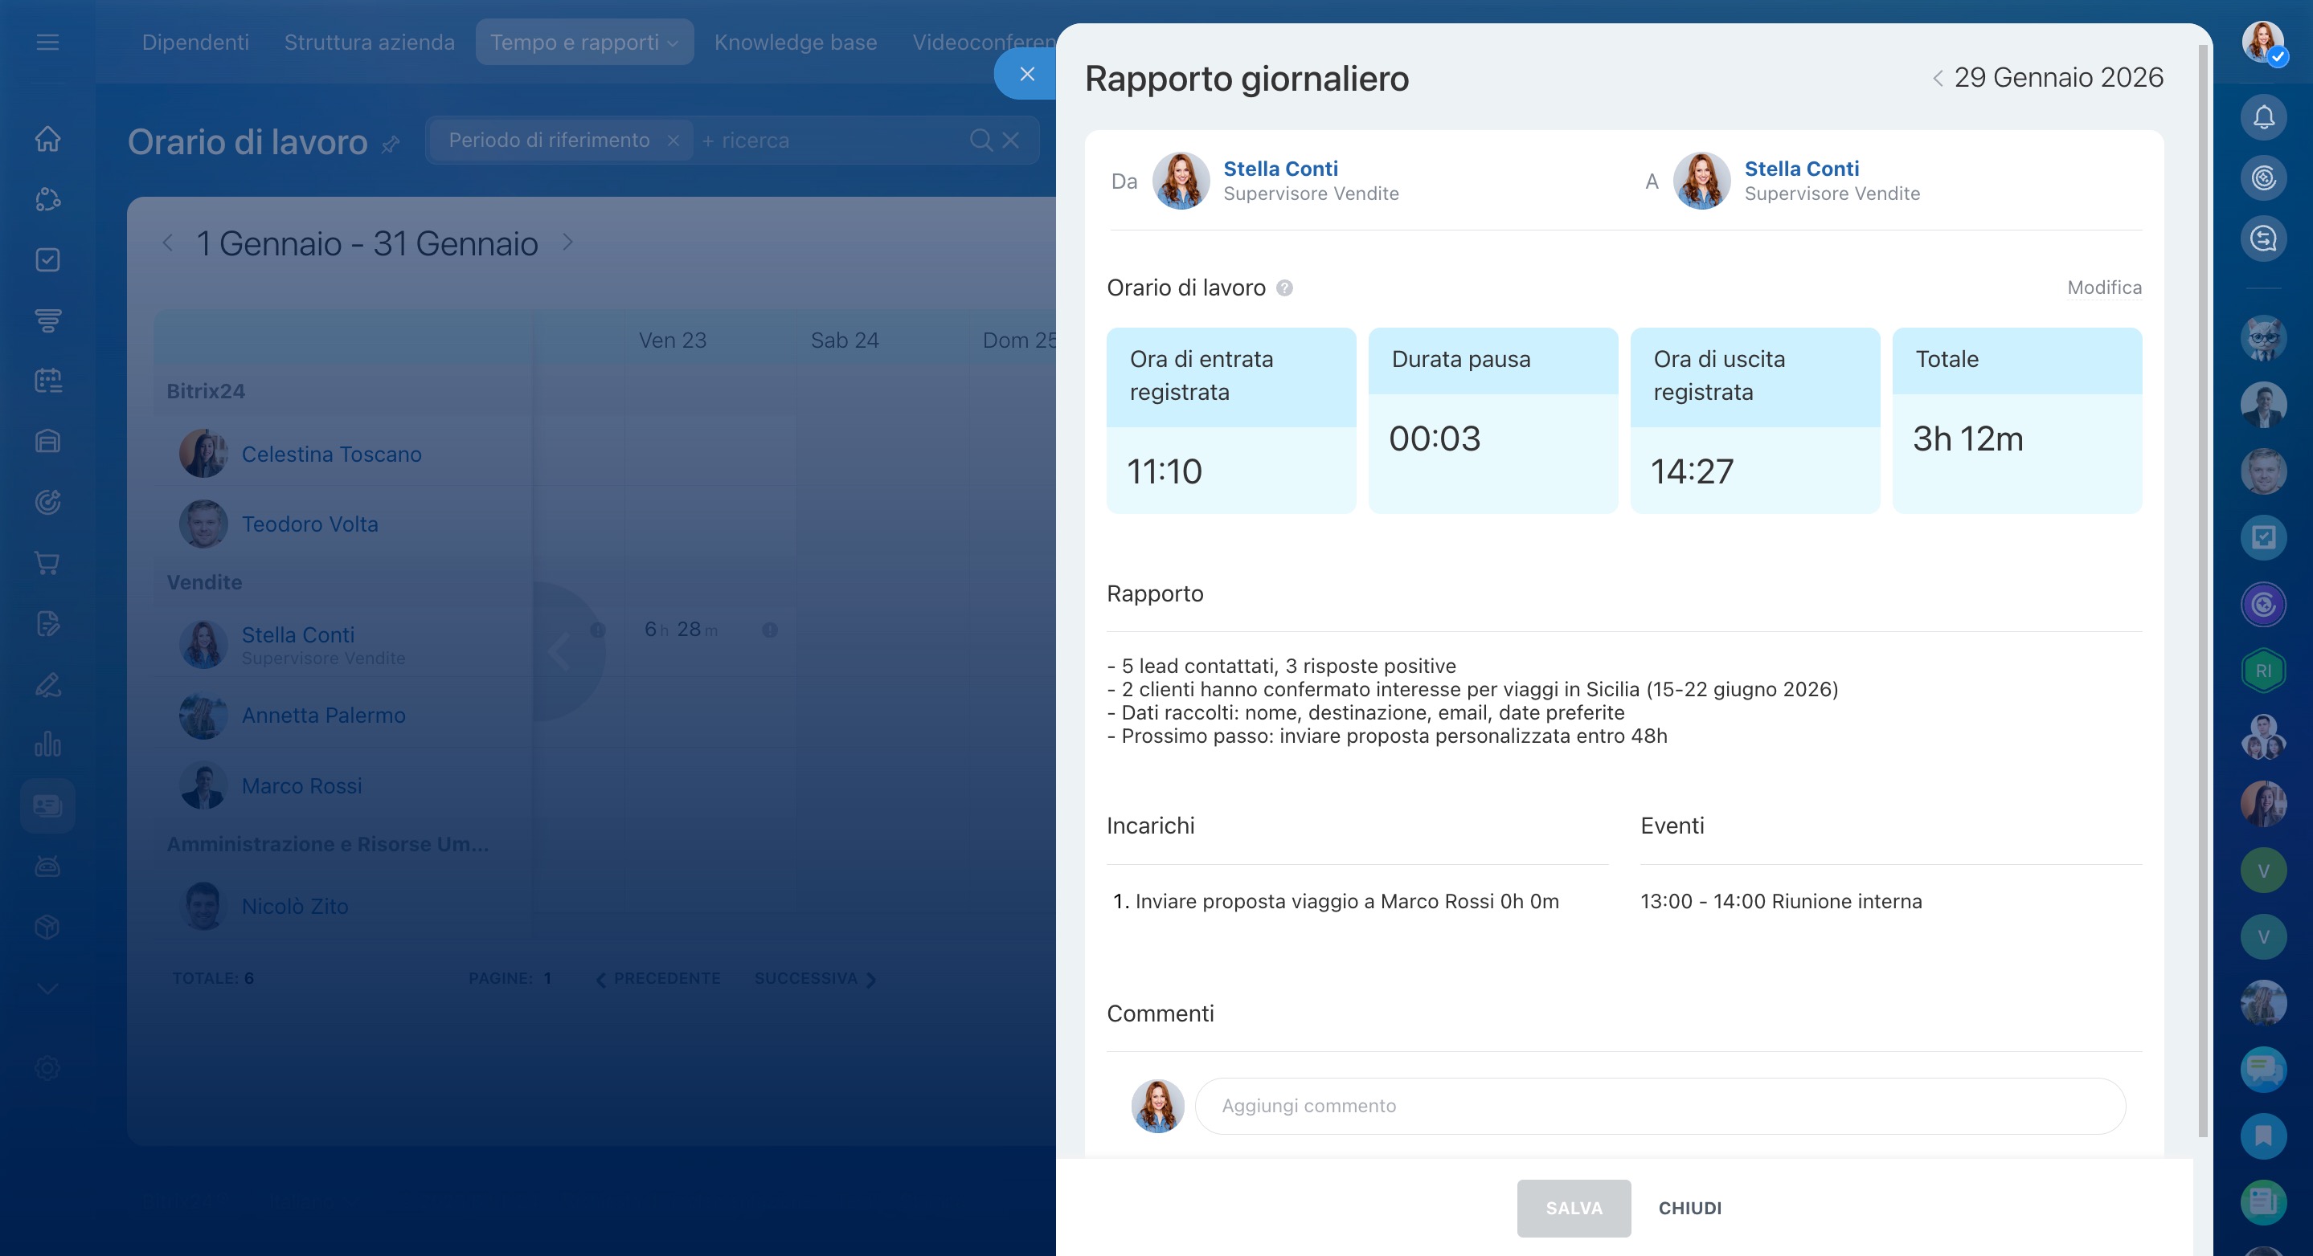
Task: Click the chat bubbles icon in right panel
Action: tap(2262, 1070)
